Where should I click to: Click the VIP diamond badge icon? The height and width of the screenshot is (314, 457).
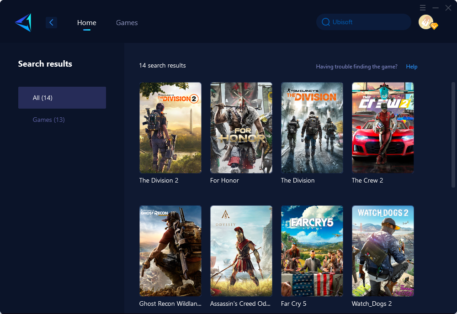coord(434,26)
